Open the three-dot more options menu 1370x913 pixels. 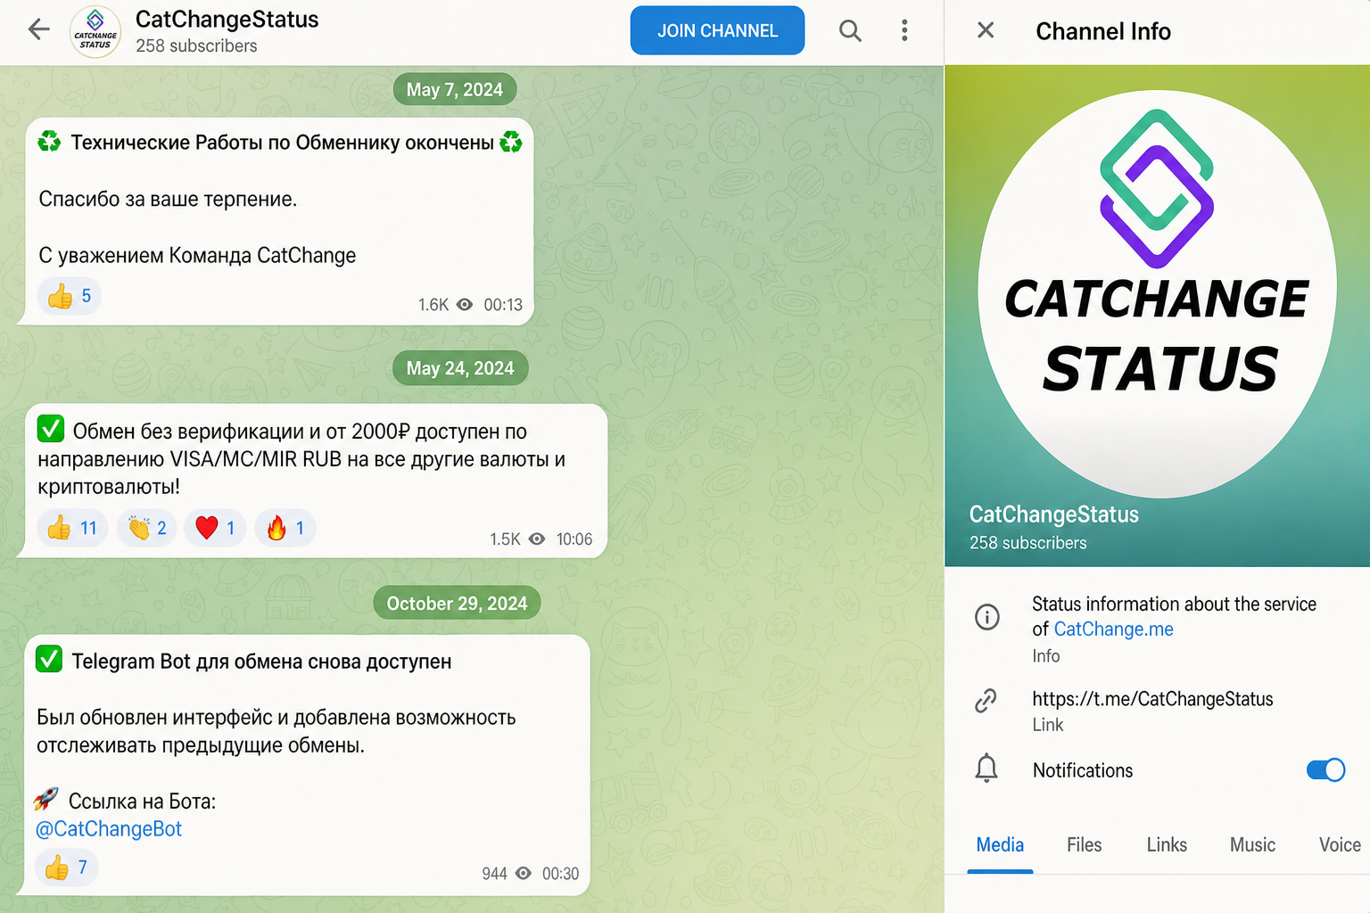tap(904, 31)
